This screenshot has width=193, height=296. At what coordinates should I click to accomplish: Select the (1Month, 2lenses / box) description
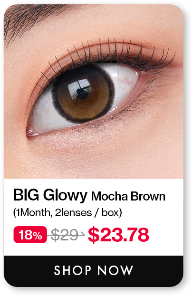click(x=68, y=213)
